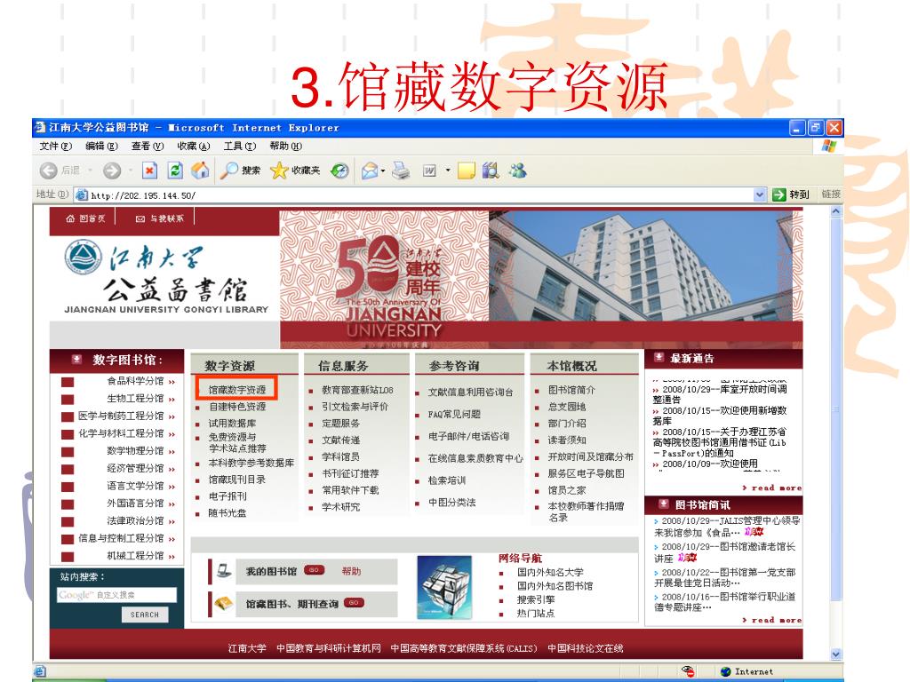Open the 查看(V) menu
The image size is (910, 682).
[148, 147]
